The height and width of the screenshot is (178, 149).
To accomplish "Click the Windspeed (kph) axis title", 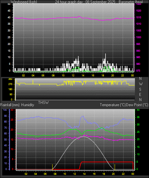I will (x=24, y=2).
